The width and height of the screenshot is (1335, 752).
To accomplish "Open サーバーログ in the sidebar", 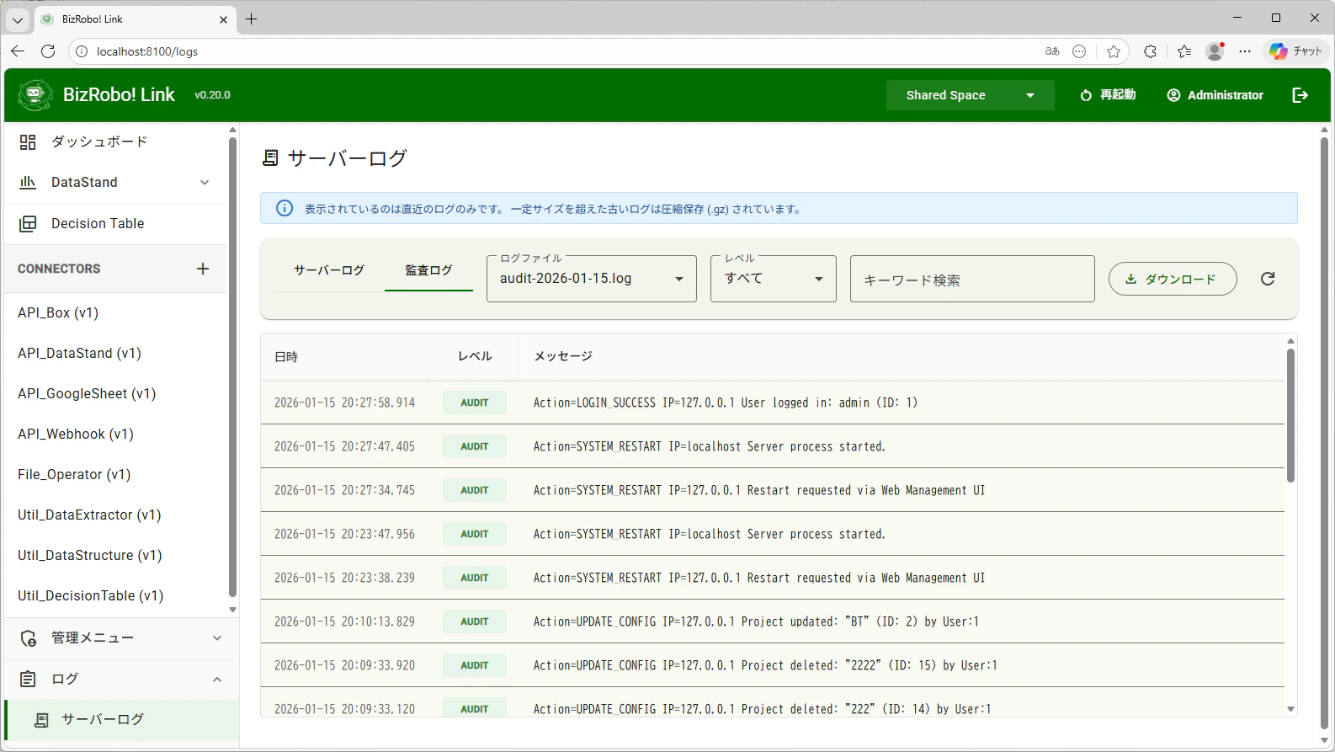I will (122, 720).
